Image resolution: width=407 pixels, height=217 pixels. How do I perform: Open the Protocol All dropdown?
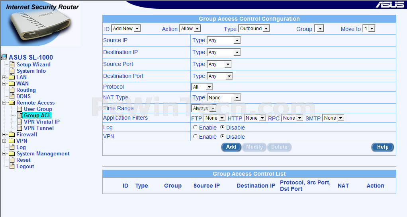(x=202, y=87)
